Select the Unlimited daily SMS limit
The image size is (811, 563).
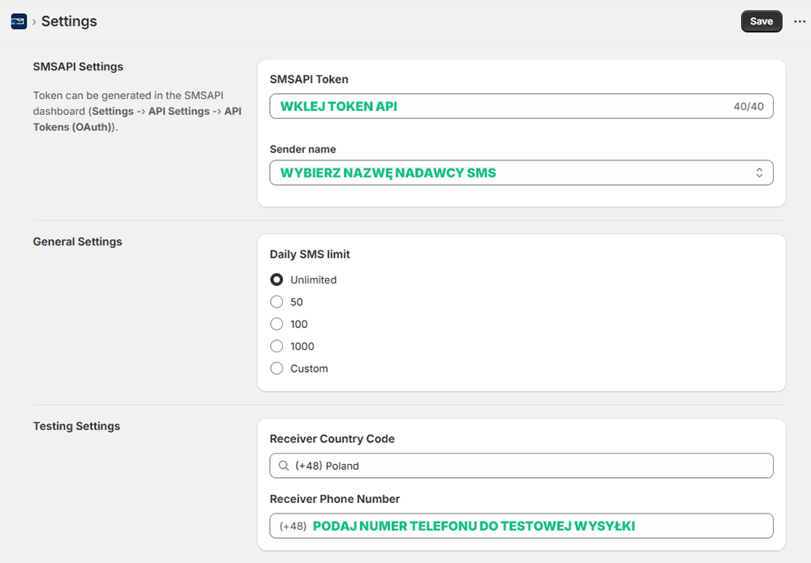click(277, 279)
